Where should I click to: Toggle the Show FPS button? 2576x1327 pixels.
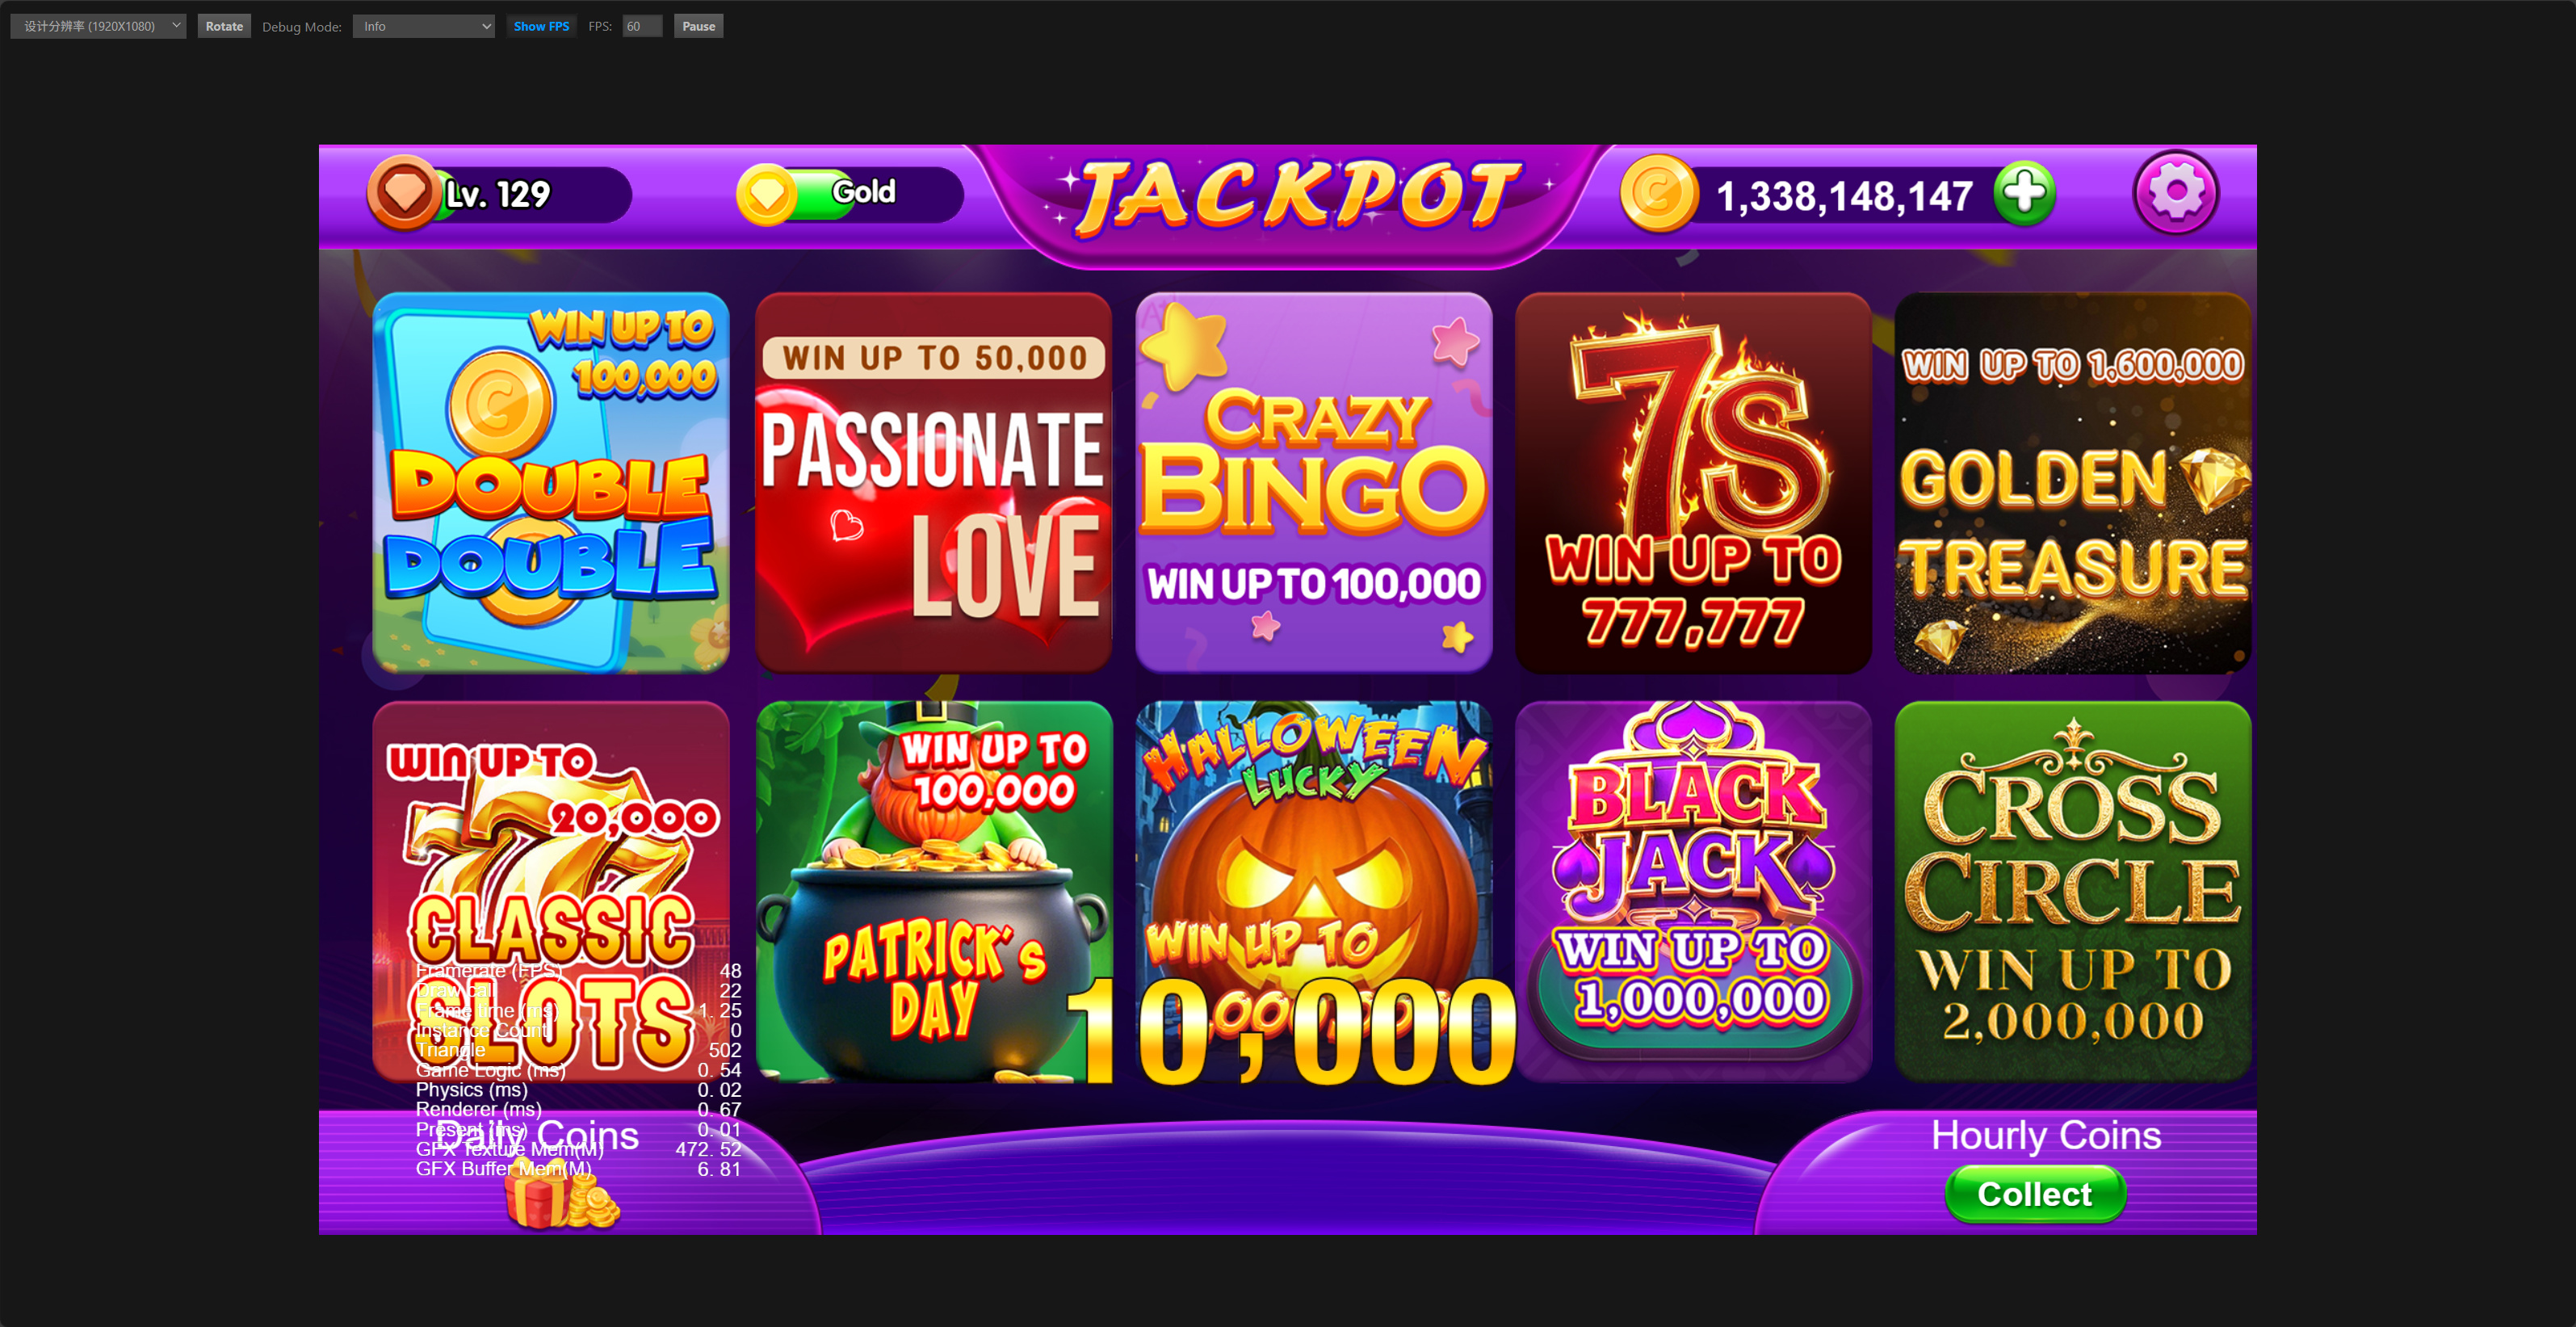click(541, 26)
